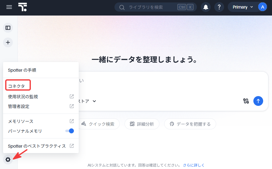Open the notifications bell
This screenshot has width=272, height=169.
(206, 7)
